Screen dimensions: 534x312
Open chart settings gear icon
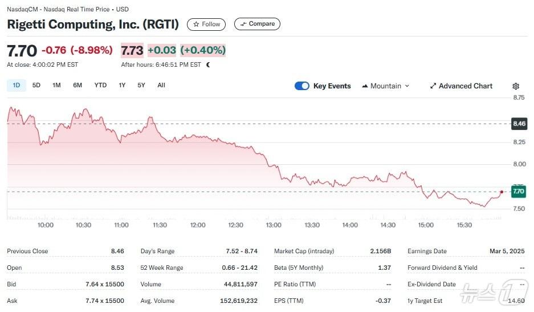tap(516, 86)
